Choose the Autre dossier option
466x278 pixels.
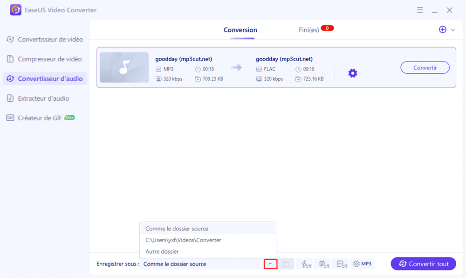click(162, 252)
